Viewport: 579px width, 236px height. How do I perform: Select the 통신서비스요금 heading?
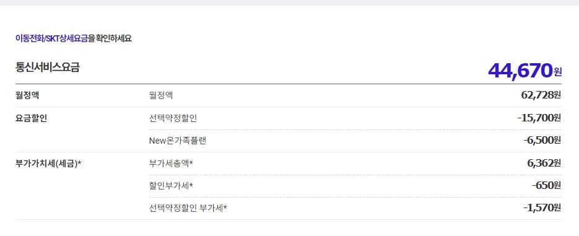[47, 68]
